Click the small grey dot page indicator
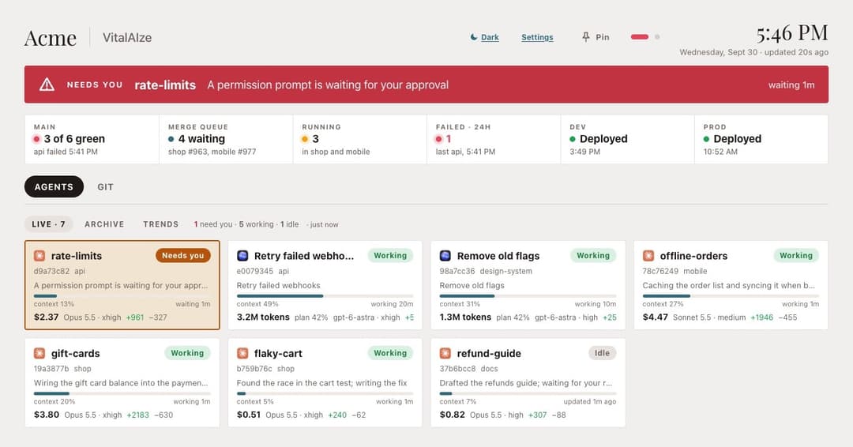The width and height of the screenshot is (853, 447). (657, 37)
